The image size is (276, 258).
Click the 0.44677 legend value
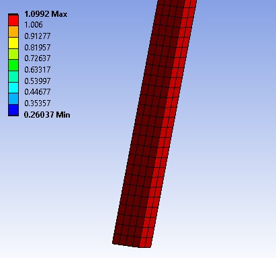point(38,92)
